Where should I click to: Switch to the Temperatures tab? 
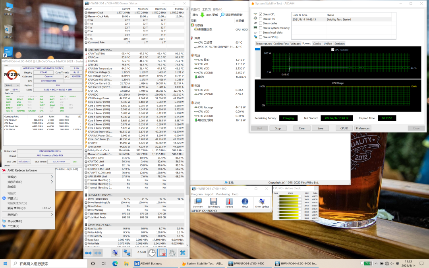pyautogui.click(x=263, y=44)
